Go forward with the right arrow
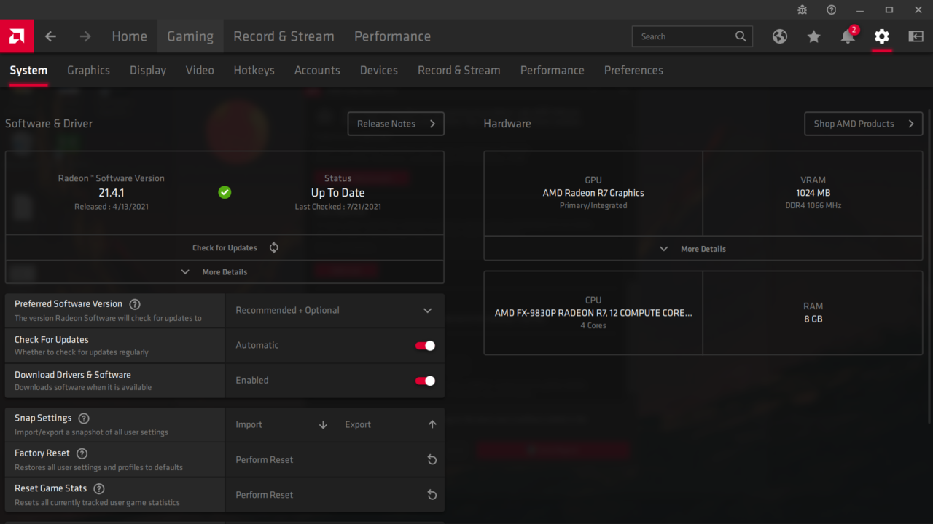The image size is (933, 524). [85, 36]
